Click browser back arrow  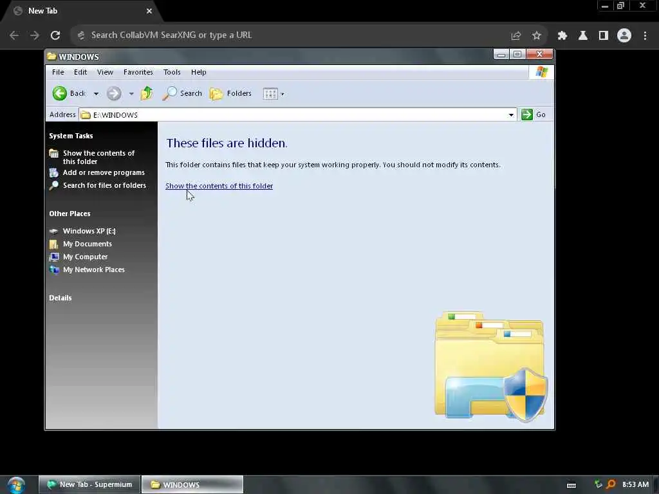click(14, 35)
